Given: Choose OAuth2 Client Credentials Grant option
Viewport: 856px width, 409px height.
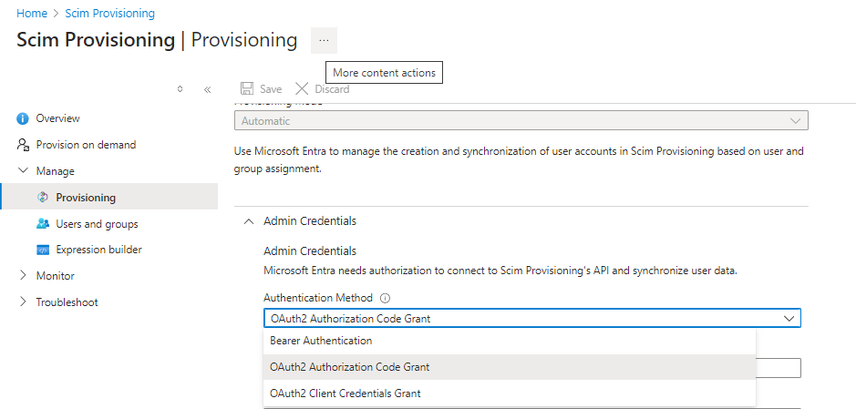Looking at the screenshot, I should click(510, 394).
